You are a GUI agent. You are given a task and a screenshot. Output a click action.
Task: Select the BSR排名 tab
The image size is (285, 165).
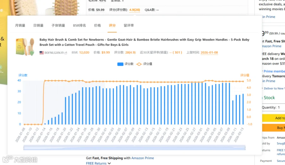tap(79, 25)
